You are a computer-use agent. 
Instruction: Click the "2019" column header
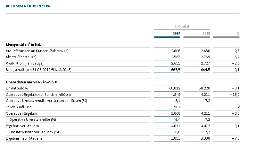(x=177, y=33)
